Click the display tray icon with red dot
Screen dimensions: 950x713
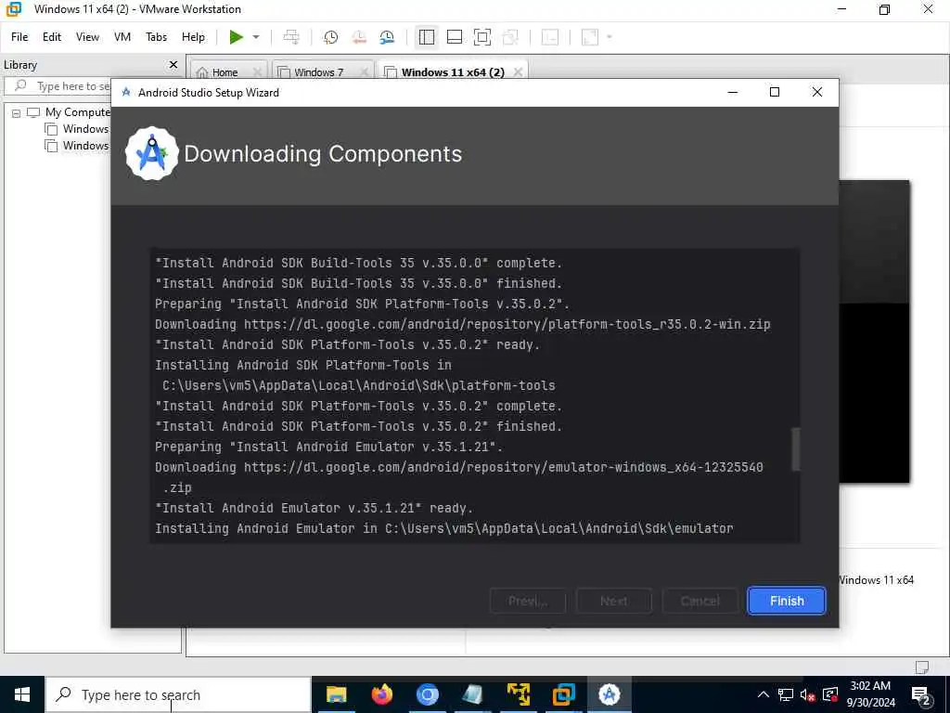click(x=830, y=694)
